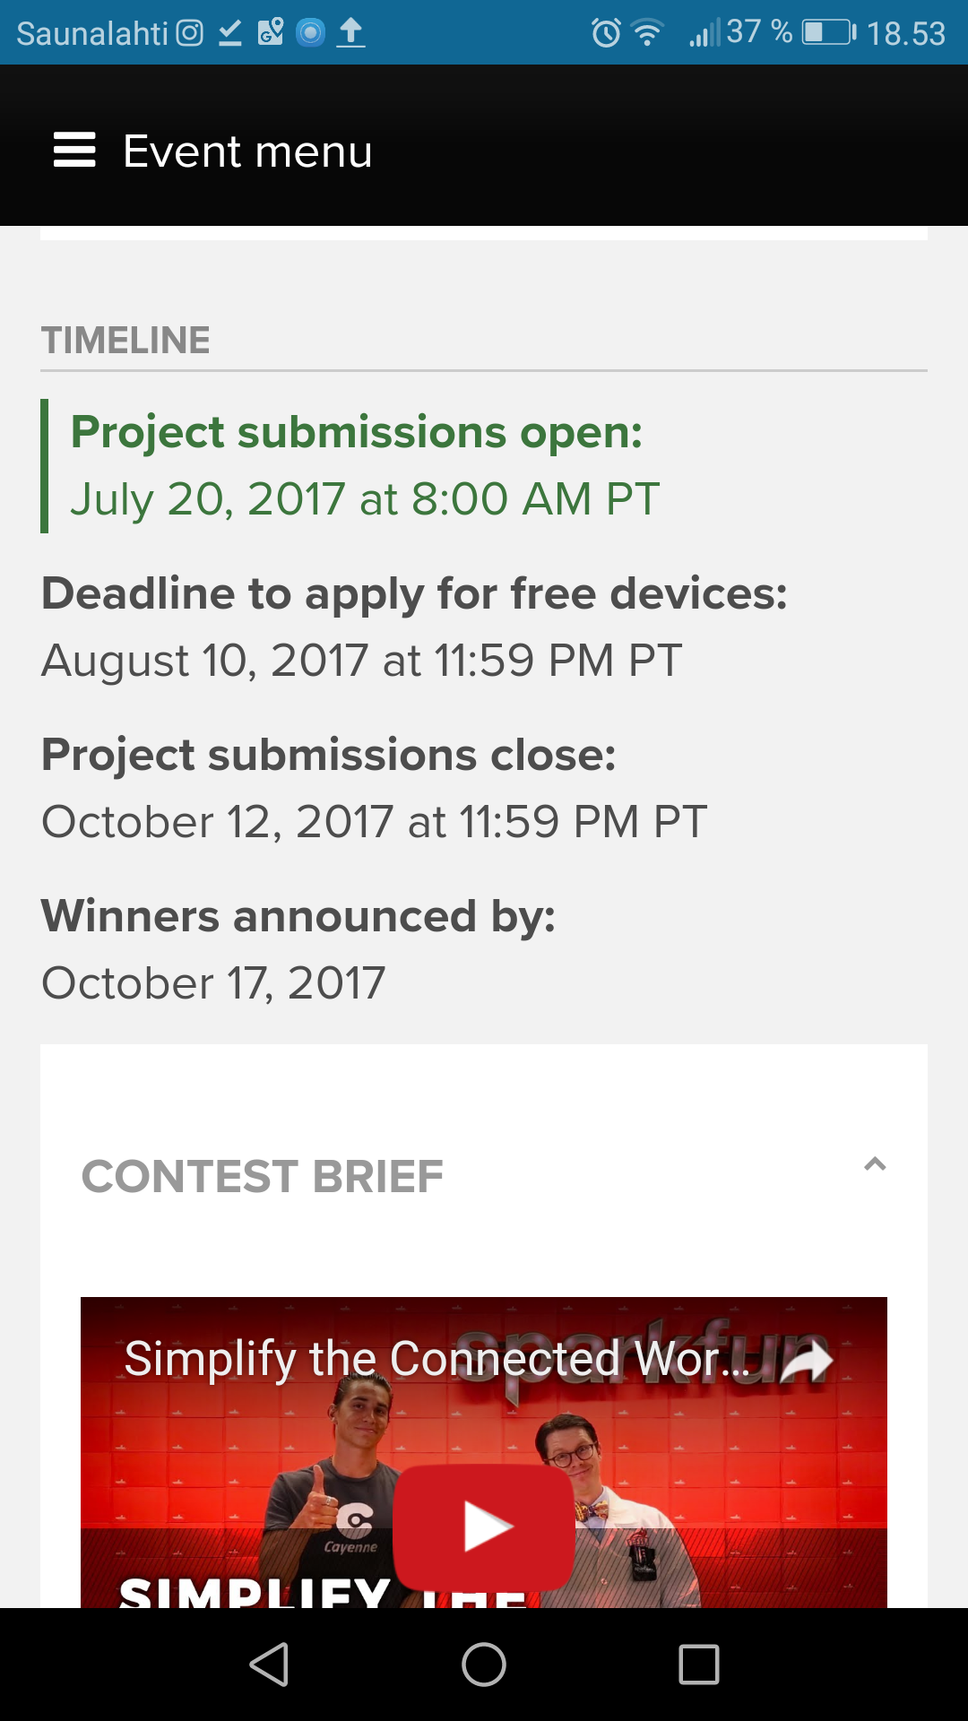Tap the Timeline section heading
Viewport: 968px width, 1721px height.
125,341
